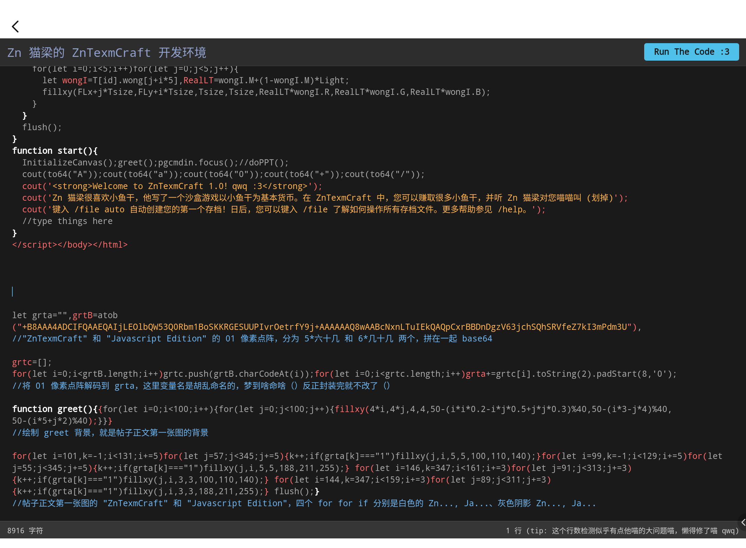The height and width of the screenshot is (548, 746).
Task: Go back with the left arrow icon
Action: pyautogui.click(x=15, y=26)
